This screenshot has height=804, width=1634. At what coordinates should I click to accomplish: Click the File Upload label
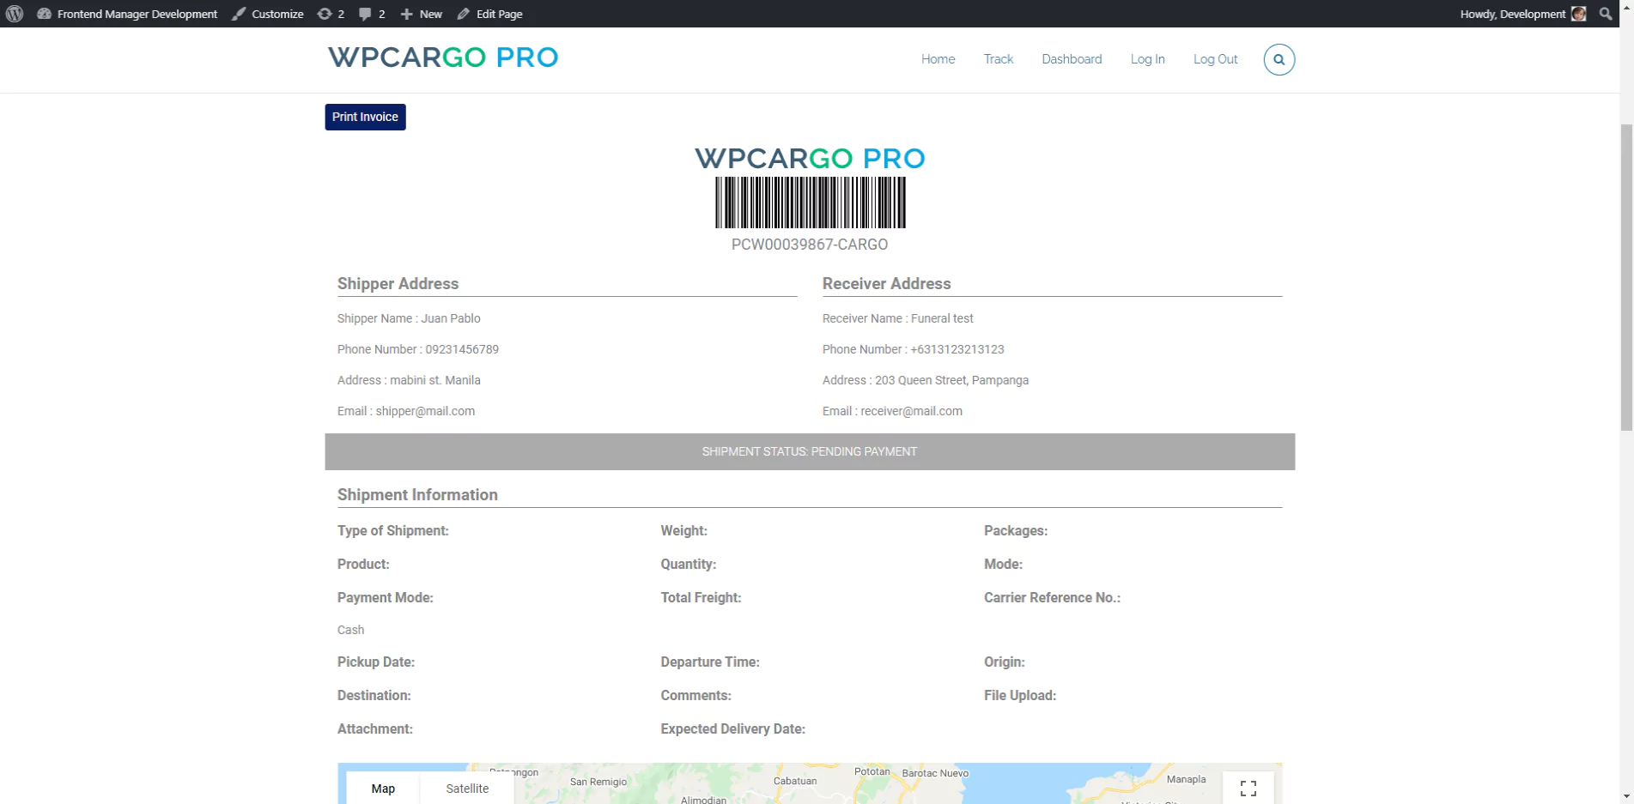tap(1020, 695)
